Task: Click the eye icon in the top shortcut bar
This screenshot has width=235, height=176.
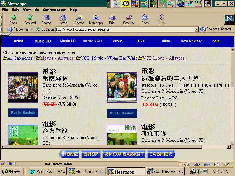Action: 208,4
